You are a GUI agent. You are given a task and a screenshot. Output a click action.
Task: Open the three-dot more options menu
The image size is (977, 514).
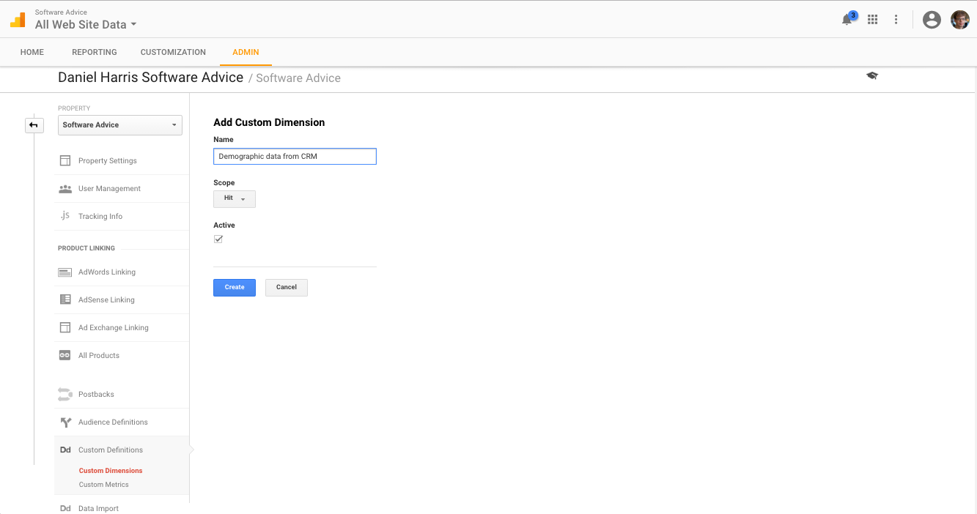click(896, 20)
